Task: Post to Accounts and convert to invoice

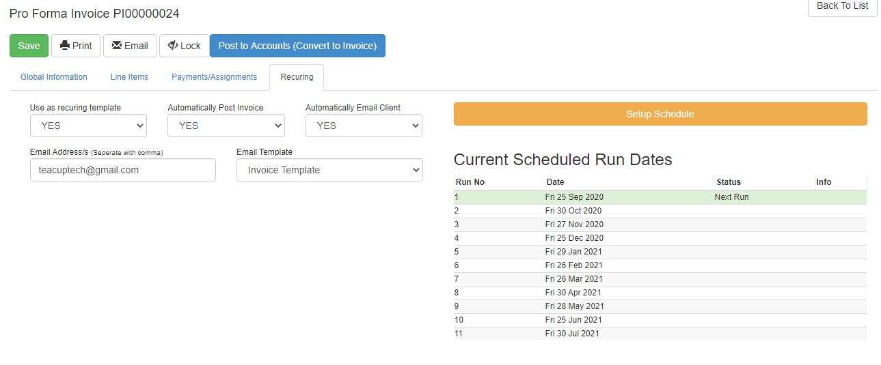Action: pos(297,46)
